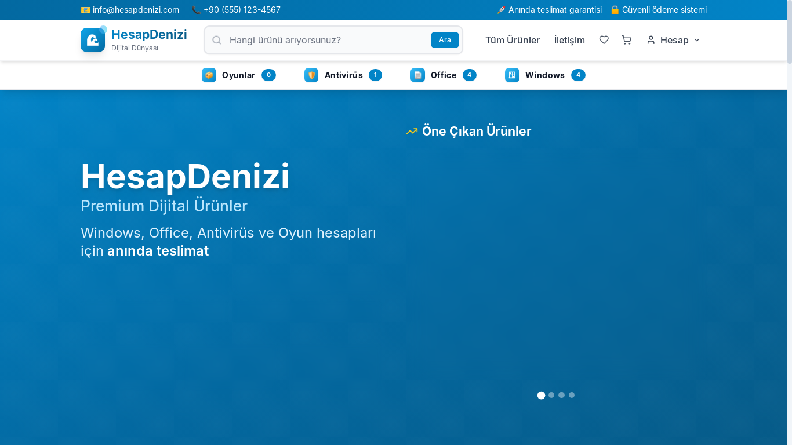Viewport: 792px width, 445px height.
Task: Select the second carousel dot
Action: click(x=551, y=395)
